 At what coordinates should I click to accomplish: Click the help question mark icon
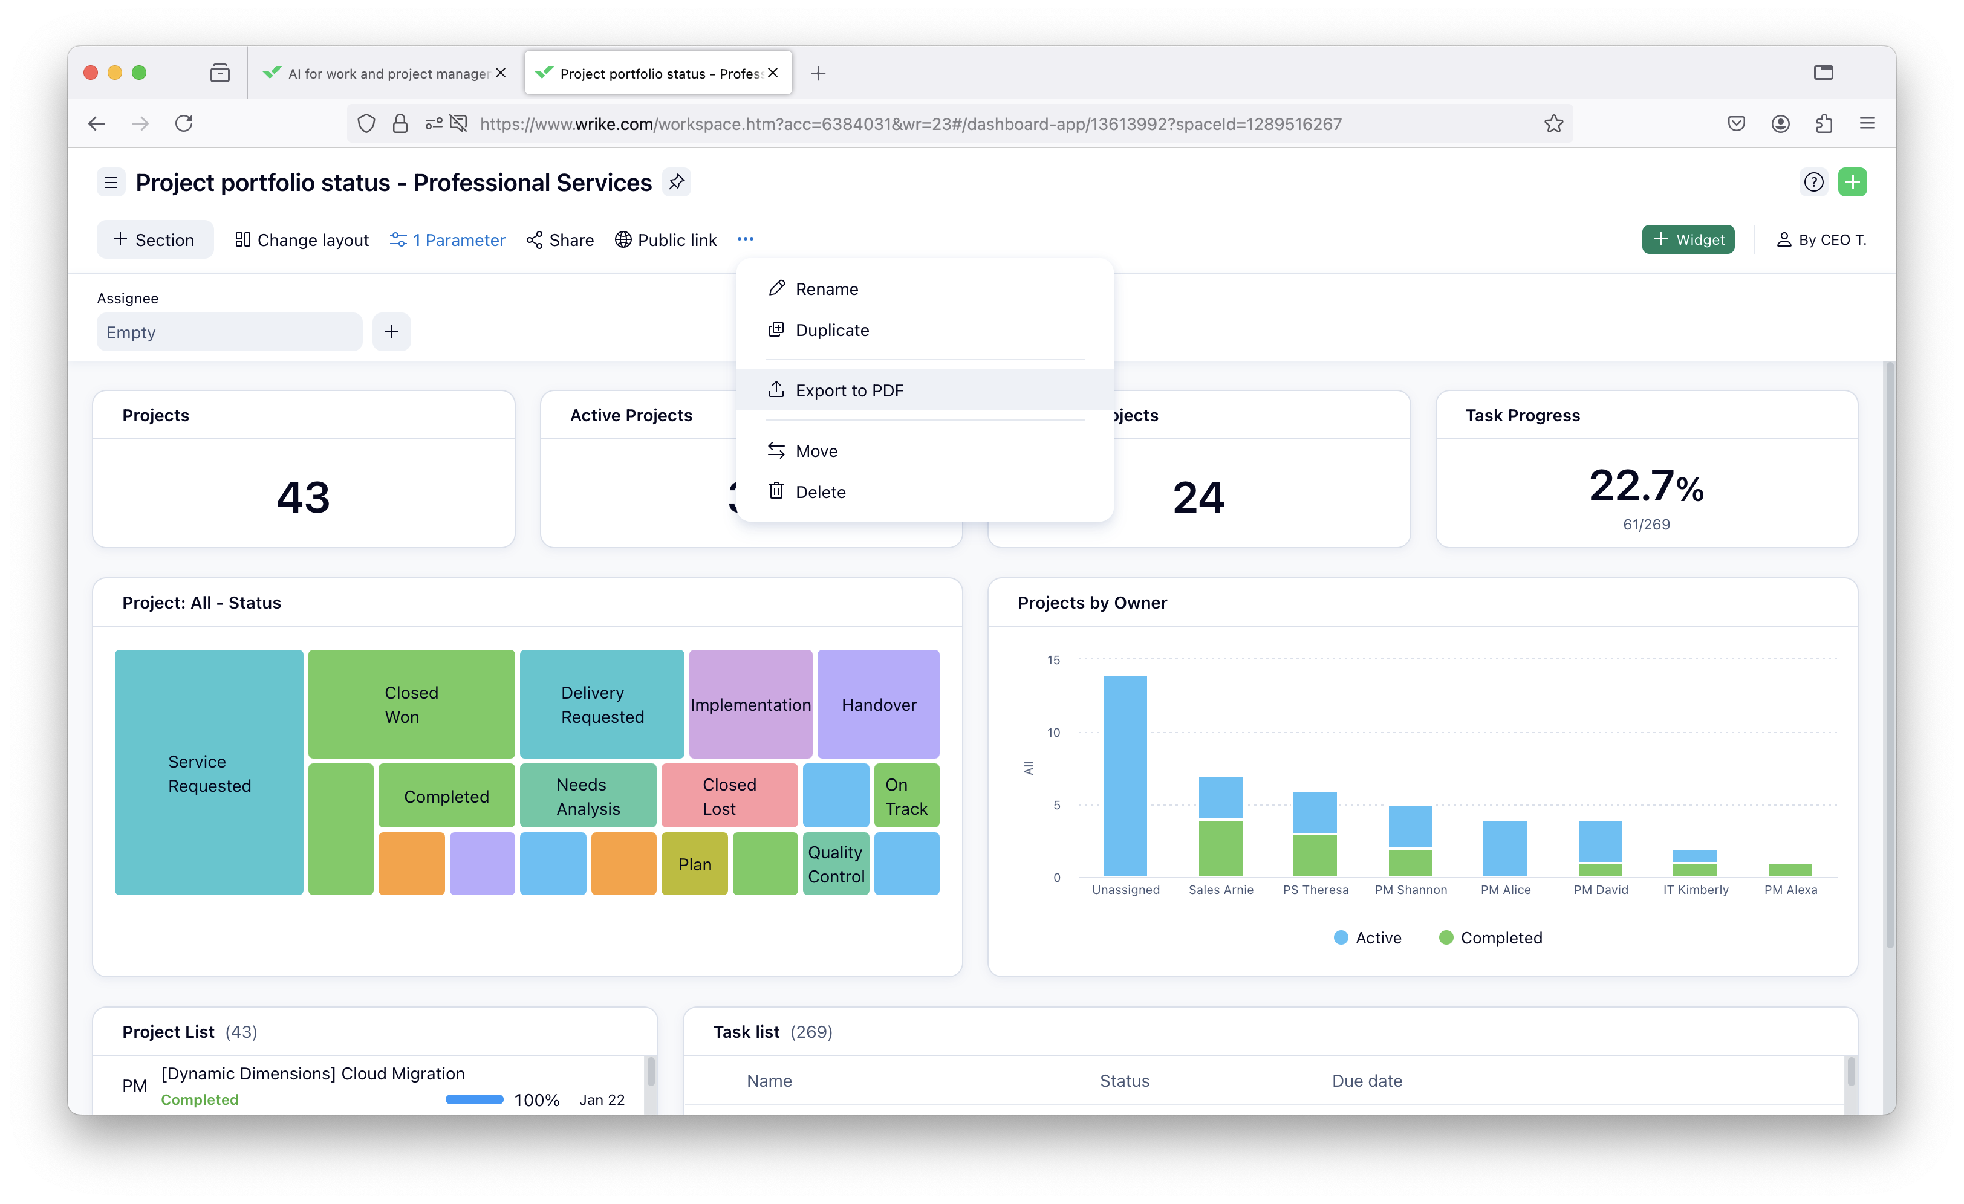tap(1813, 183)
